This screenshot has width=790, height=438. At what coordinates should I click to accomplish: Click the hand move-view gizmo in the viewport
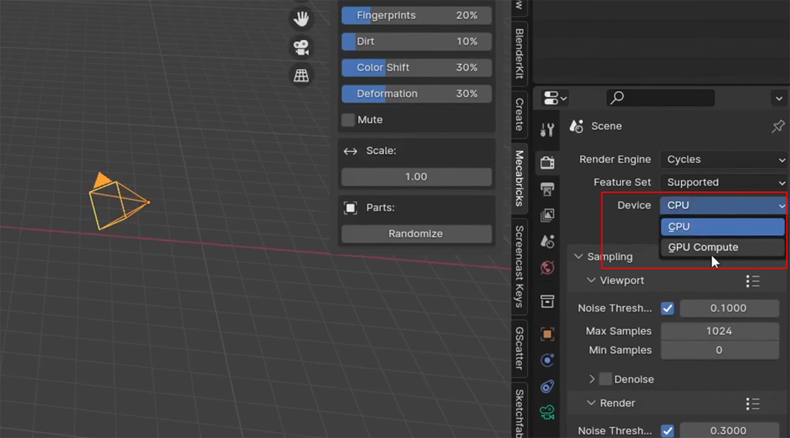coord(301,19)
